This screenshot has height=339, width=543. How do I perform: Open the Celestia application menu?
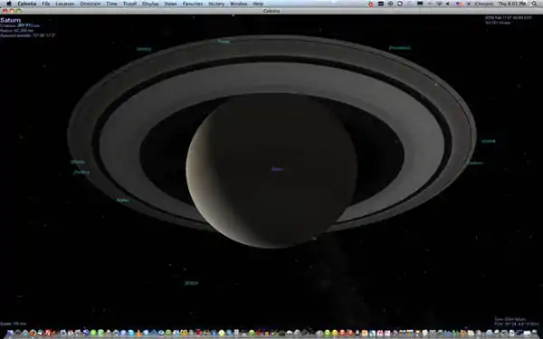[27, 4]
